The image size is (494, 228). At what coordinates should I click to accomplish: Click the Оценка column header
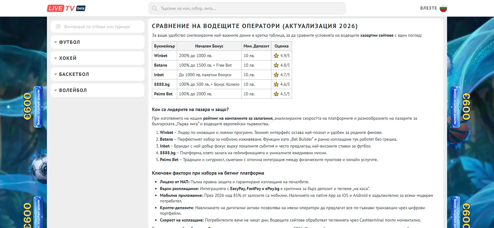pyautogui.click(x=282, y=46)
